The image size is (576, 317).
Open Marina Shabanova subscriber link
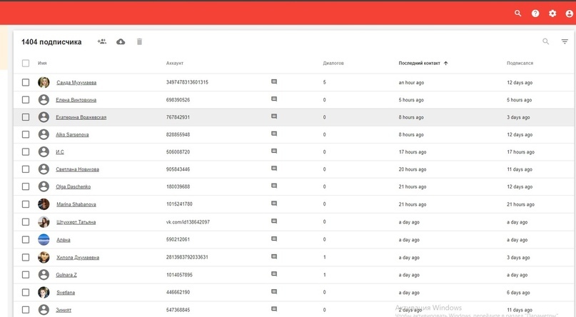pyautogui.click(x=76, y=204)
